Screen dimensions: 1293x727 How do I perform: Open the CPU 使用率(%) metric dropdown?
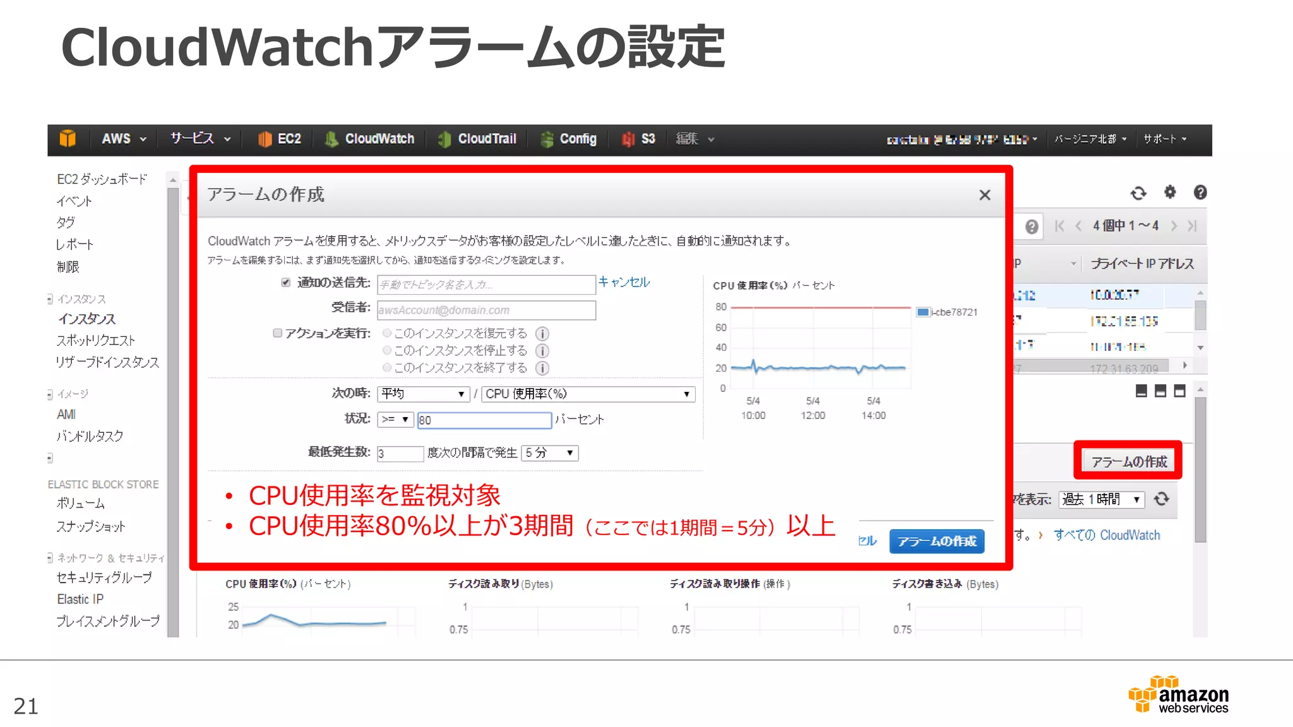pos(588,394)
